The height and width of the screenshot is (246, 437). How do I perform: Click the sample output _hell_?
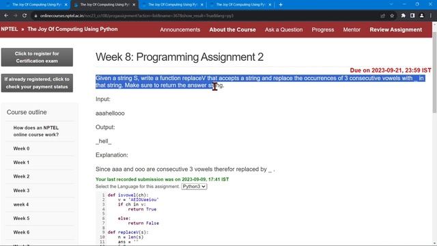(103, 141)
